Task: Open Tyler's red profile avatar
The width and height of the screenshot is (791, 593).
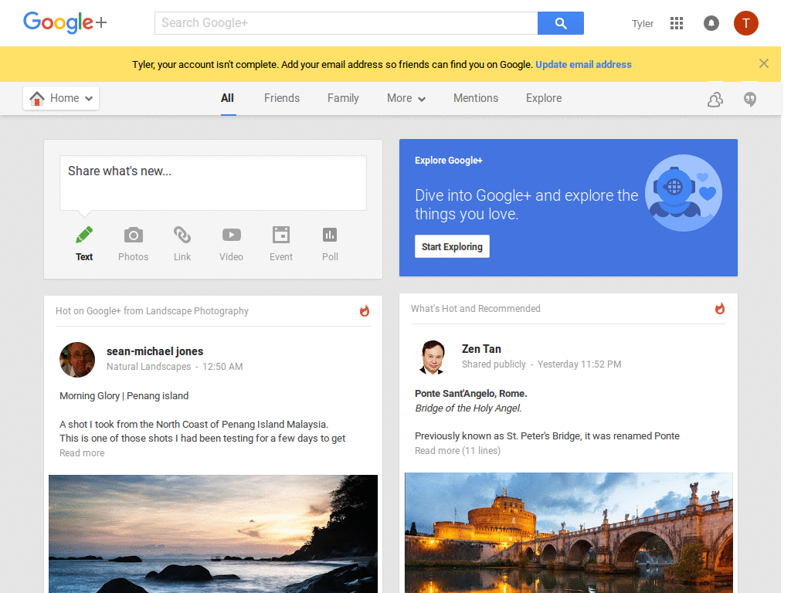Action: point(745,23)
